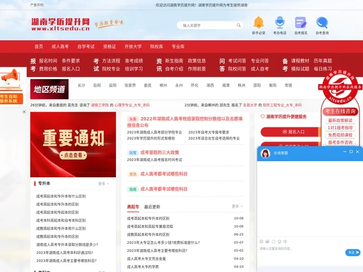Click the 准考成绩 link
The width and height of the screenshot is (363, 272).
tap(134, 61)
